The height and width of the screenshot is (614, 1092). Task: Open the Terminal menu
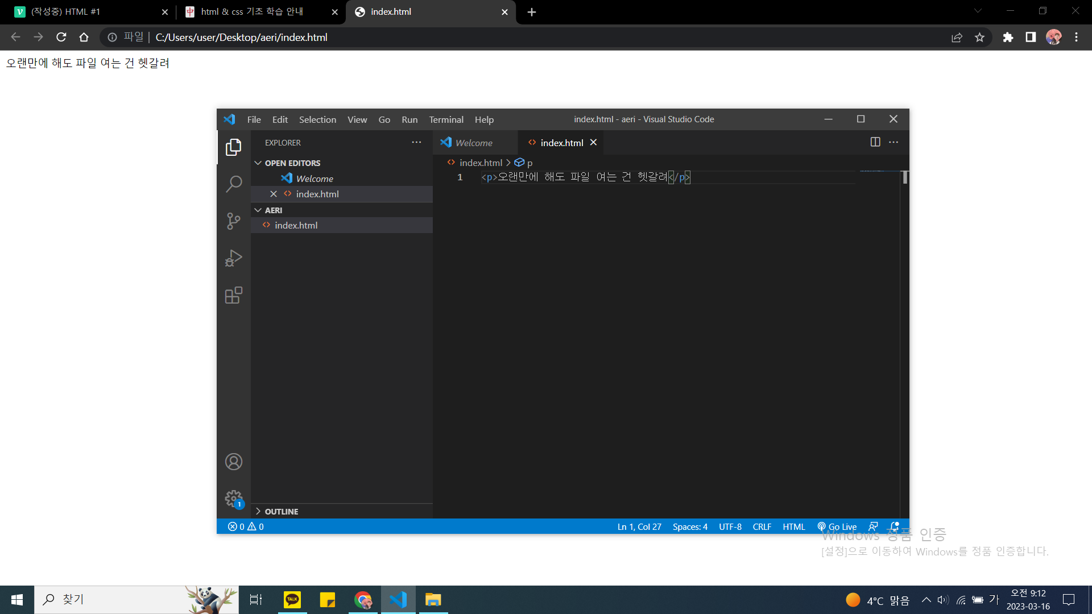446,119
